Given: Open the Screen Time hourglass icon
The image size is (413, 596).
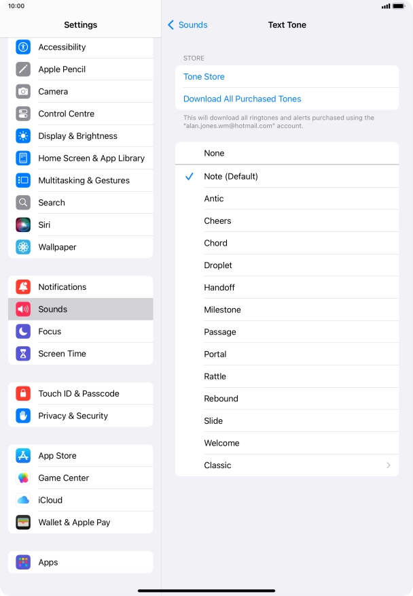Looking at the screenshot, I should pyautogui.click(x=23, y=354).
